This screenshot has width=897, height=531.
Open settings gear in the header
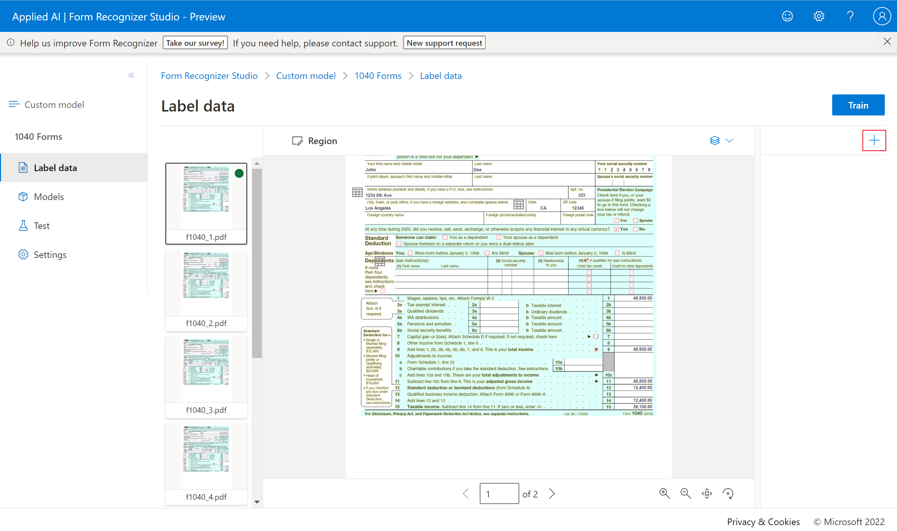pyautogui.click(x=819, y=16)
